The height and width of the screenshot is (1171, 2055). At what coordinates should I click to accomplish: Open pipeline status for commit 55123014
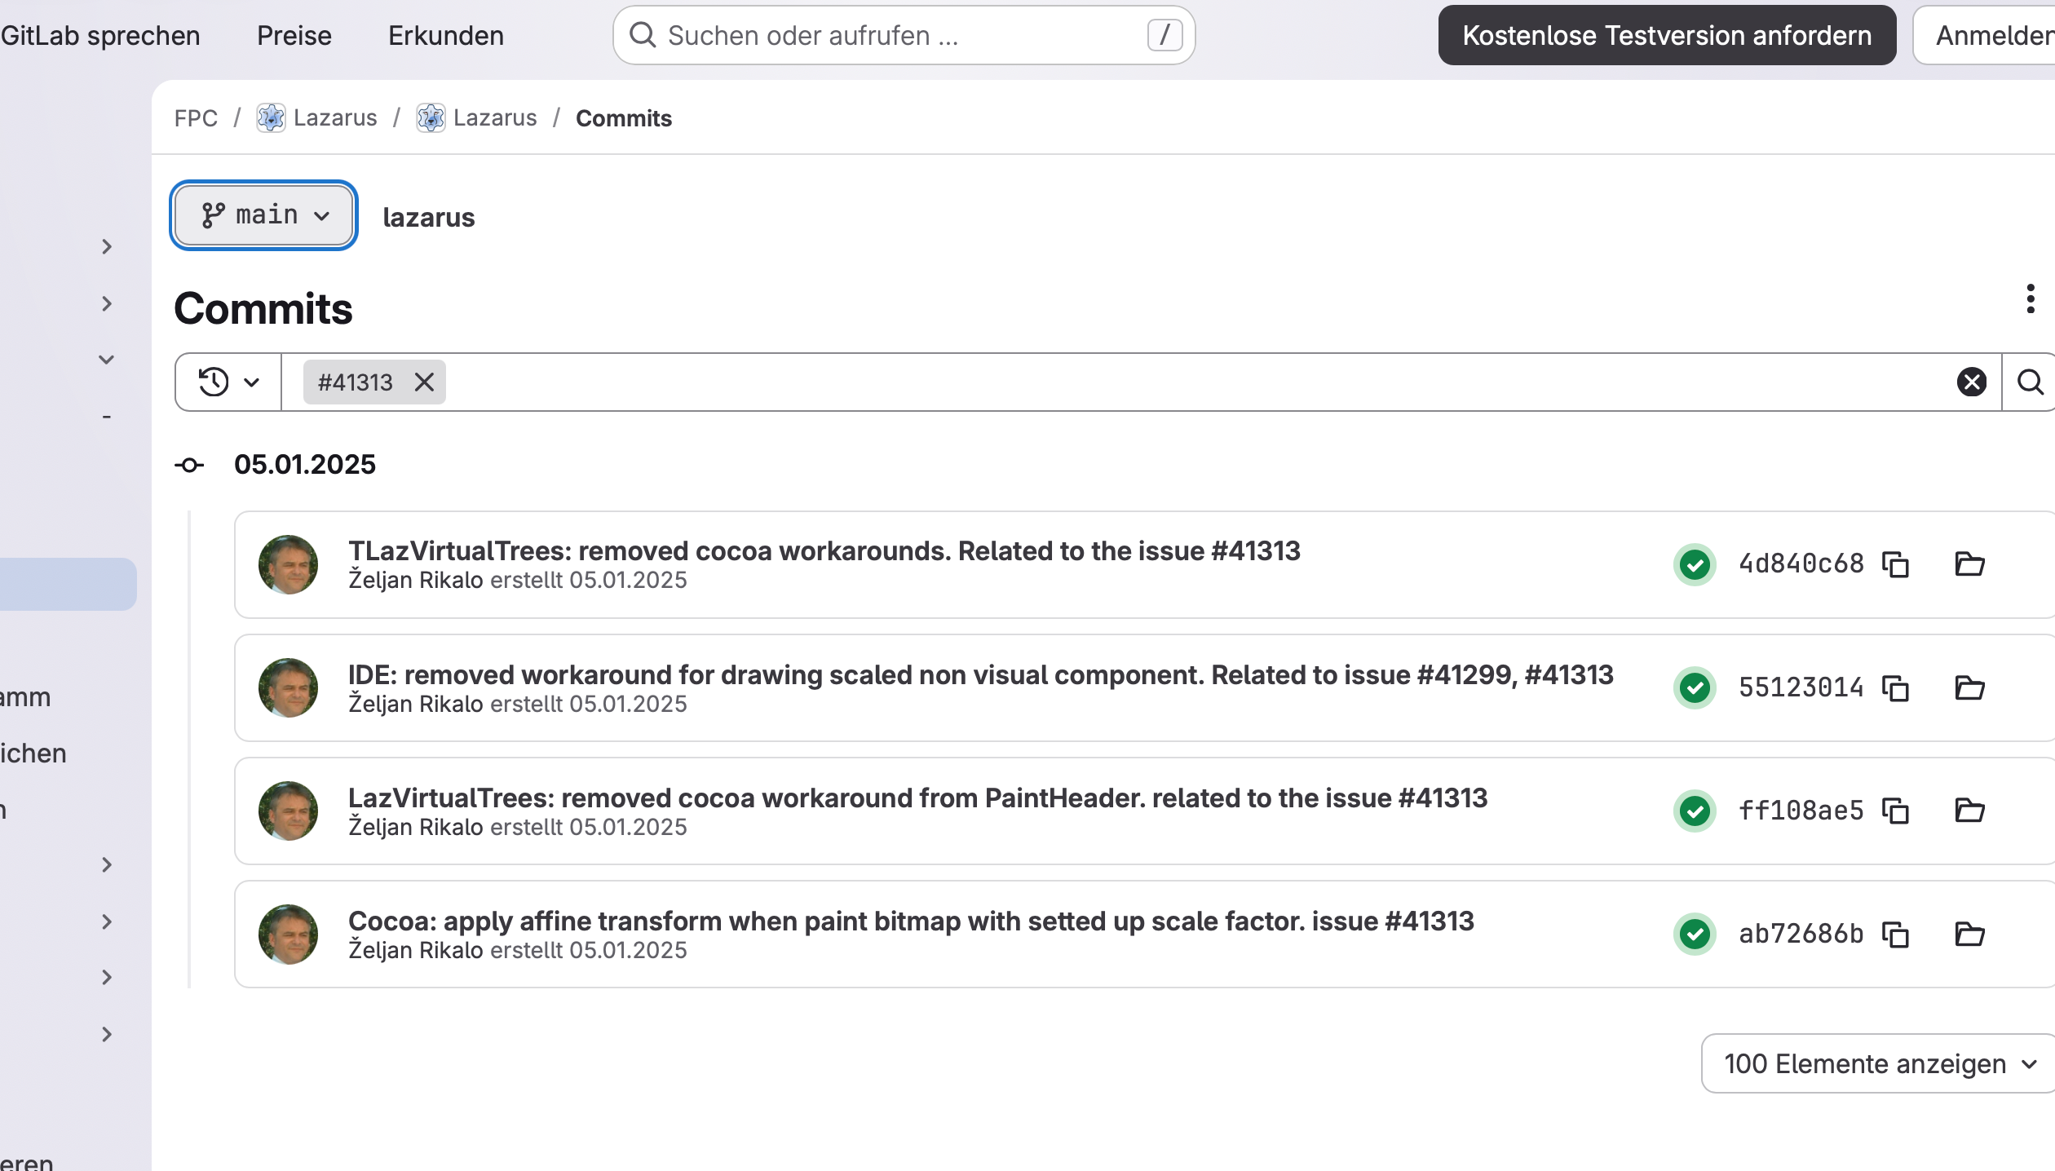(x=1695, y=688)
